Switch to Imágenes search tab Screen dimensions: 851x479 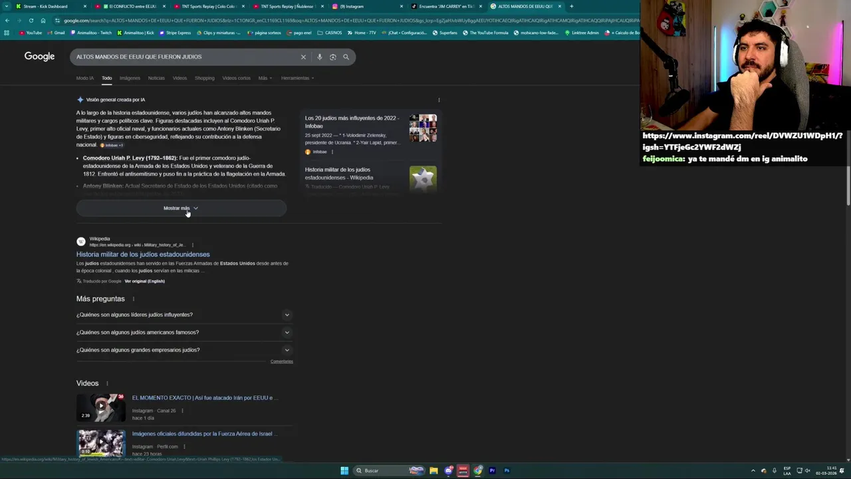[x=130, y=79]
